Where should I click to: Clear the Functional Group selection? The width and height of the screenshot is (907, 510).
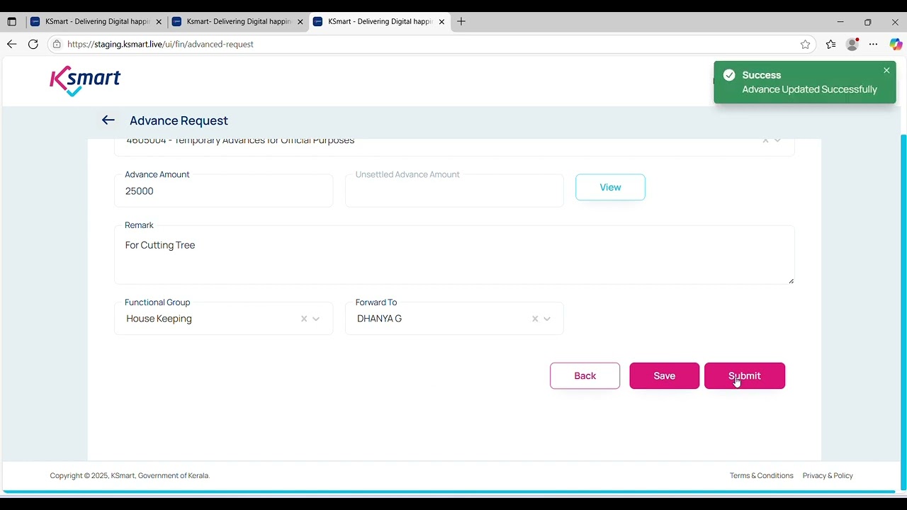click(304, 319)
